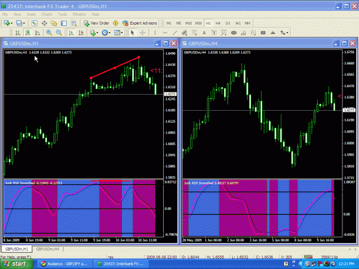This screenshot has width=359, height=269.
Task: Select the text 'A' tool
Action: [x=204, y=33]
